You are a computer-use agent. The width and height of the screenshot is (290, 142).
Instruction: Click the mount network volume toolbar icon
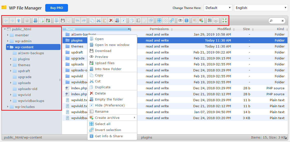27,21
